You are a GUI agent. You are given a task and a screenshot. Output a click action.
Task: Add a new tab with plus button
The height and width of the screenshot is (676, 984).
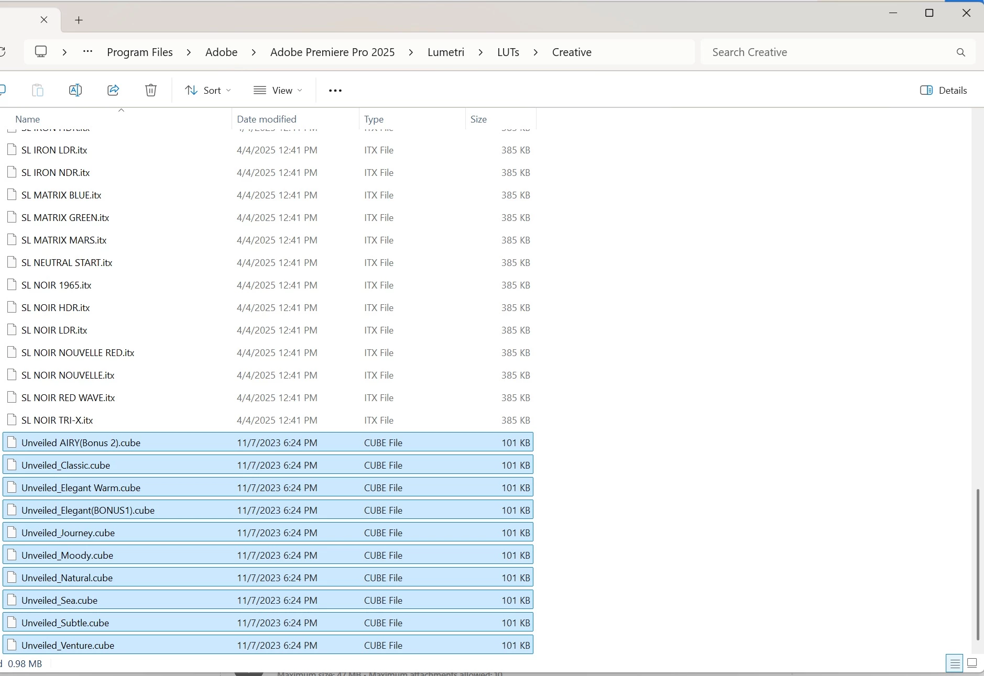(79, 20)
